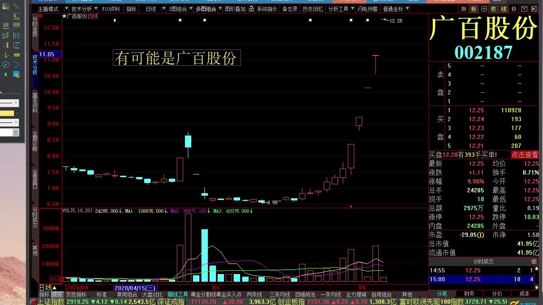This screenshot has height=305, width=543.
Task: Toggle the 测 measurement button
Action: (463, 9)
